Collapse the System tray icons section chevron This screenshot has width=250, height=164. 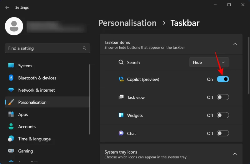tap(235, 154)
